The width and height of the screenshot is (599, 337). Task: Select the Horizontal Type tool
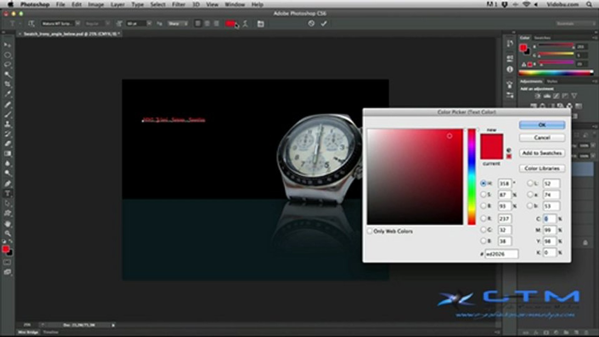pyautogui.click(x=7, y=193)
